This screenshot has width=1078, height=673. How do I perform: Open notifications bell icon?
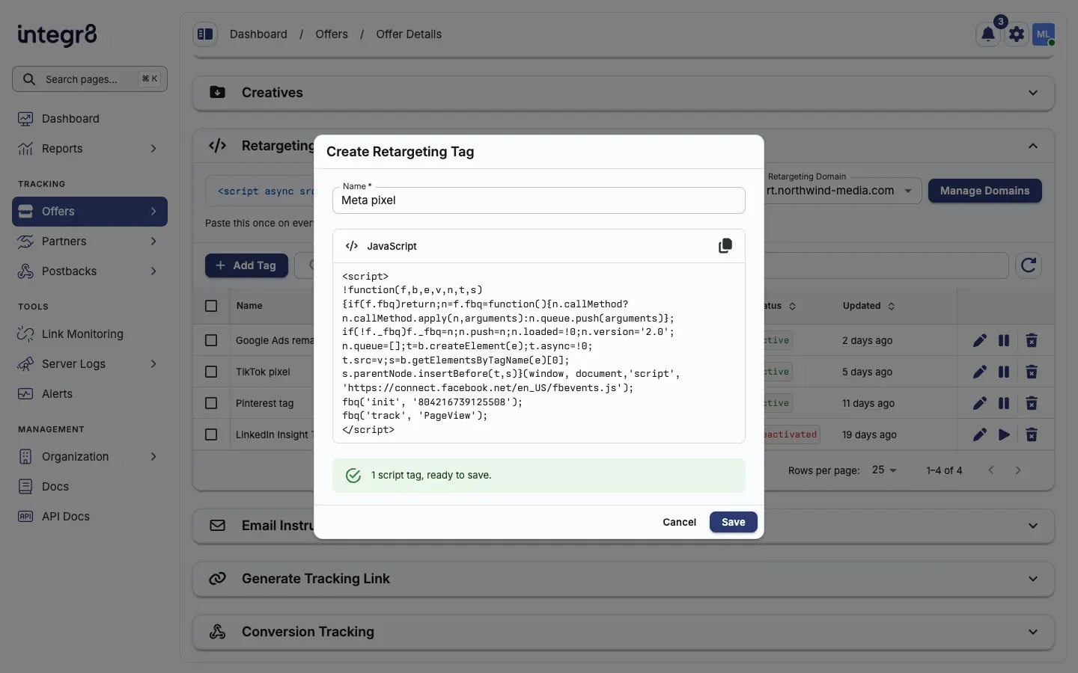click(x=988, y=34)
